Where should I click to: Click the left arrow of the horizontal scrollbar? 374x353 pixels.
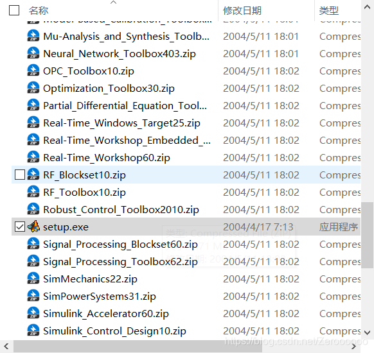(6, 347)
